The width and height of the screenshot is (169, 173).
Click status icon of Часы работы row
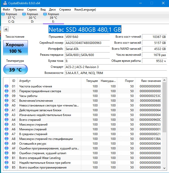(6, 96)
